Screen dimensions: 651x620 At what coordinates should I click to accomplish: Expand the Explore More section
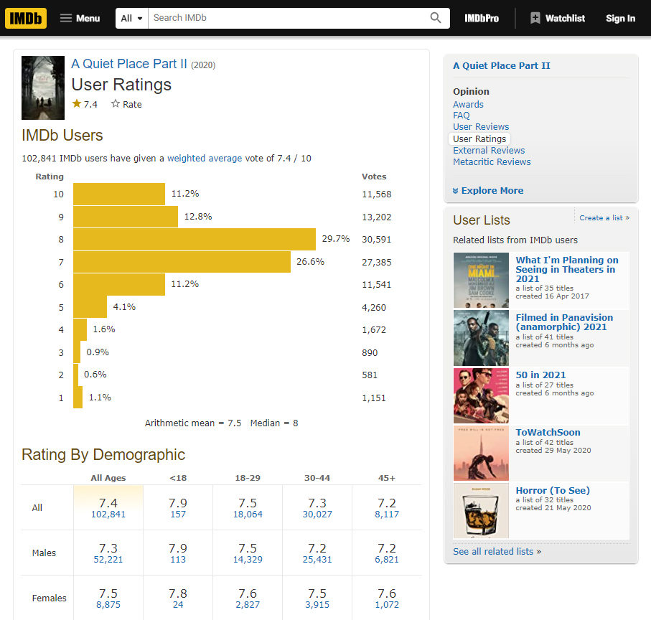pyautogui.click(x=488, y=190)
